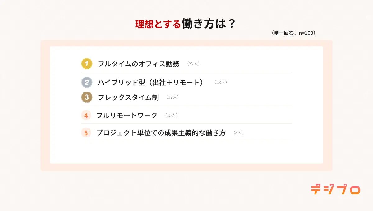This screenshot has width=373, height=211.
Task: Select ハイブリッド型（出社＋リモート） entry
Action: (151, 82)
